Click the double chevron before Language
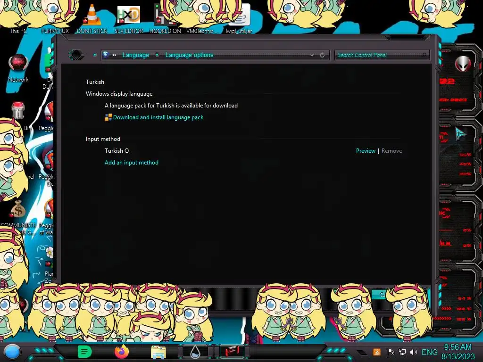The width and height of the screenshot is (483, 362). [114, 55]
